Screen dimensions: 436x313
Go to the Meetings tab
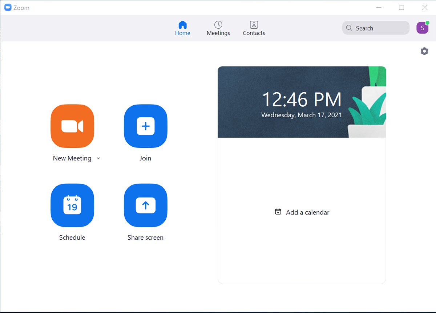coord(218,28)
